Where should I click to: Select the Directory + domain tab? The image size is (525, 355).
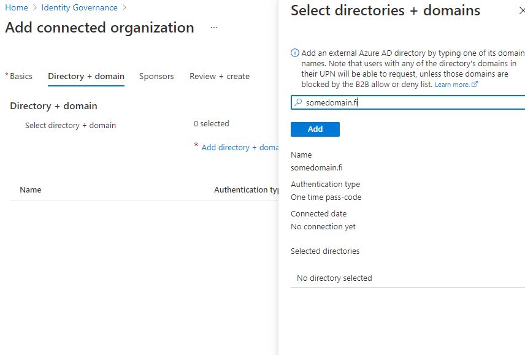[x=86, y=77]
